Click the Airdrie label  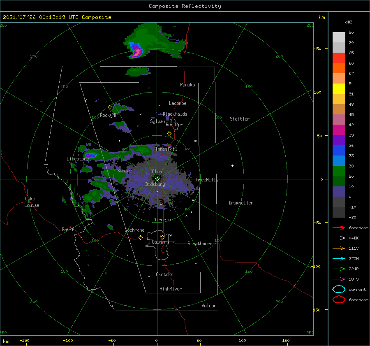162,220
